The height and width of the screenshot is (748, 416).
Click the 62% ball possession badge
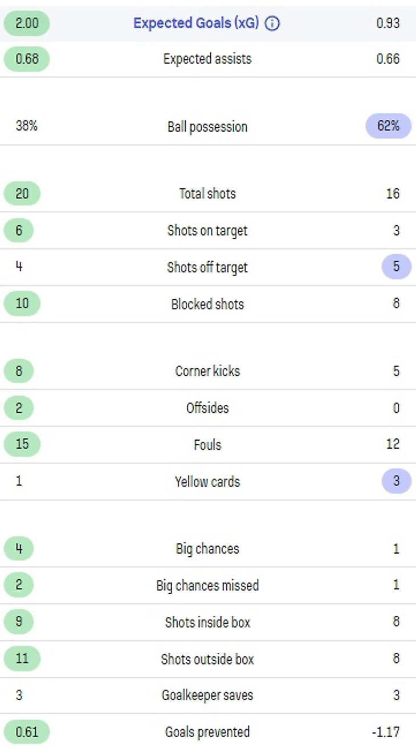388,126
